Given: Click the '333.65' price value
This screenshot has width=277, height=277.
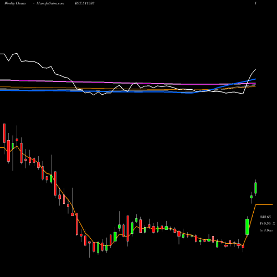Looking at the screenshot, I should pyautogui.click(x=265, y=217).
